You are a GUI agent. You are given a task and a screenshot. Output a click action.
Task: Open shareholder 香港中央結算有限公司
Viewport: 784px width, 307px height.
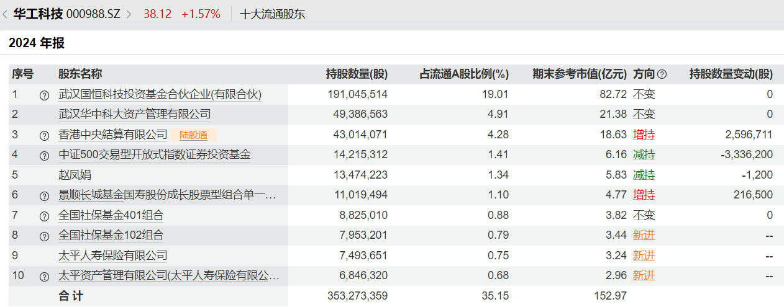coord(113,135)
